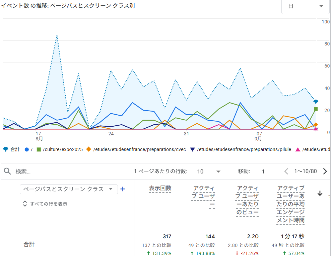Open the 日 granularity dropdown
331x256 pixels.
tap(305, 6)
